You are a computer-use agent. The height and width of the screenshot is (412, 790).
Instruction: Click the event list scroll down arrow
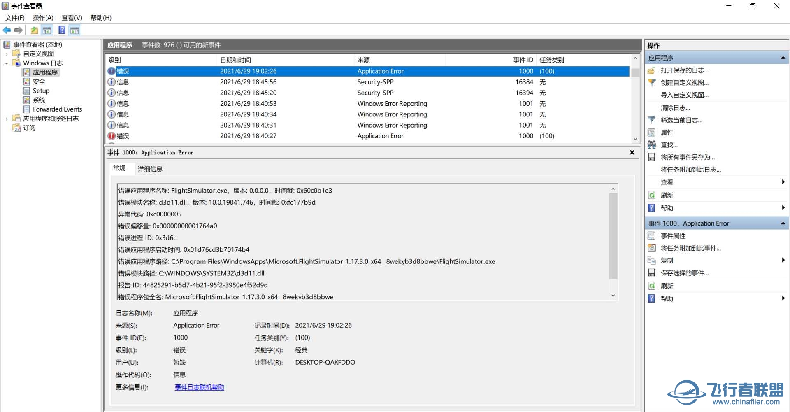(x=635, y=139)
